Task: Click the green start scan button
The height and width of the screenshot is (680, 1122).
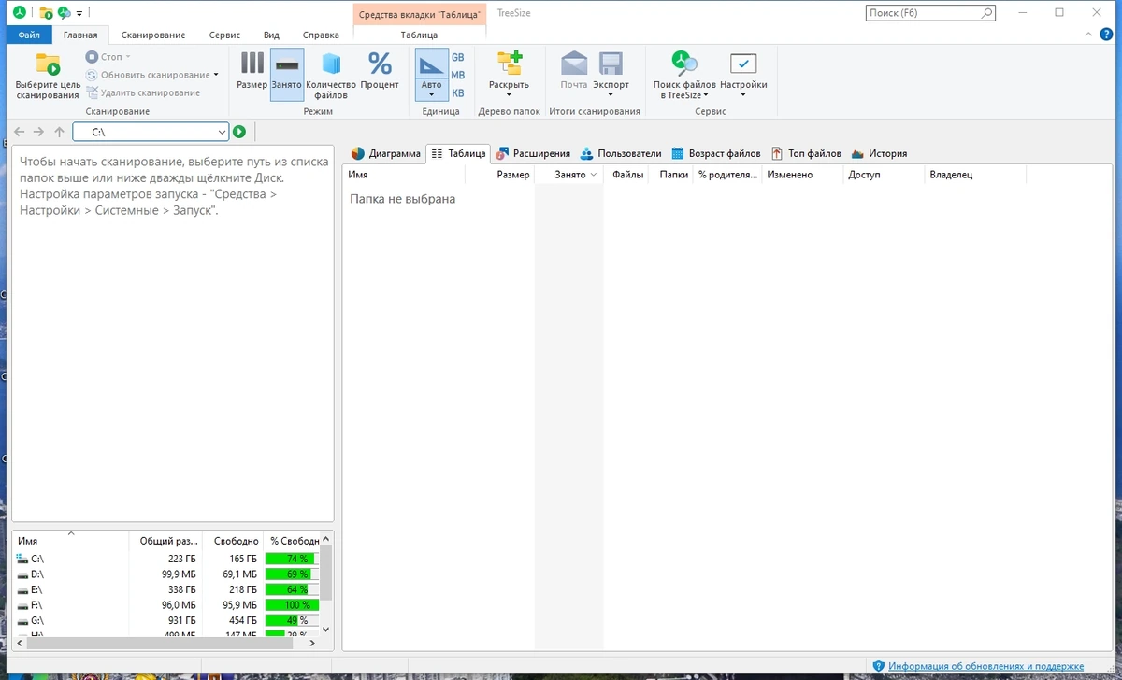Action: pos(239,133)
